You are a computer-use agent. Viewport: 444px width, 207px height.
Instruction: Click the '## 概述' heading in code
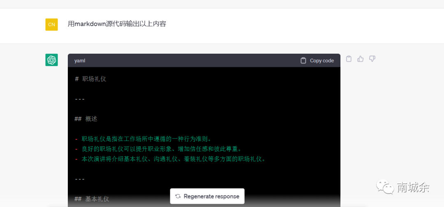pos(86,119)
